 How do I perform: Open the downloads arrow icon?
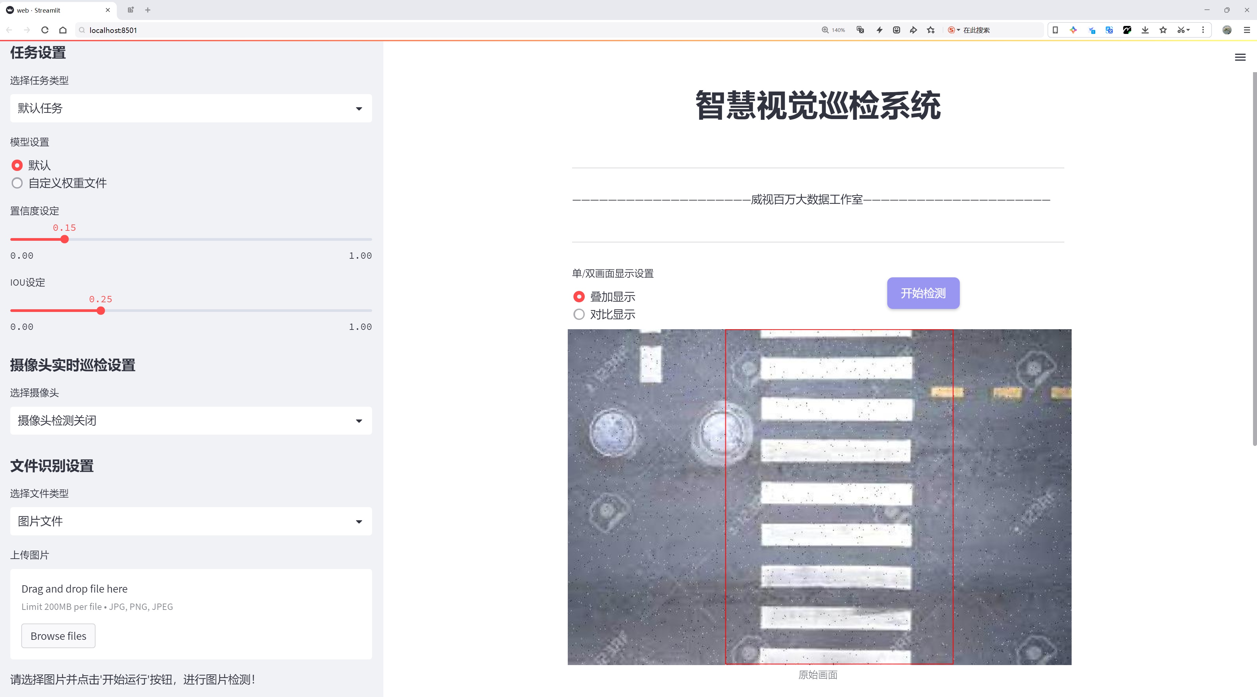coord(1145,30)
